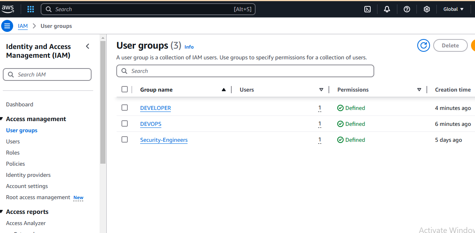
Task: Open Roles in the sidebar
Action: (x=13, y=153)
